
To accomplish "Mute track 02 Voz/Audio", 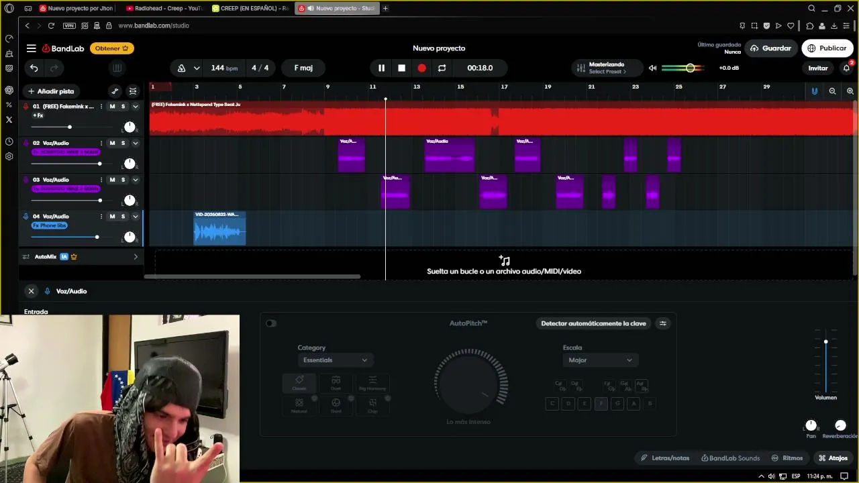I will [112, 143].
